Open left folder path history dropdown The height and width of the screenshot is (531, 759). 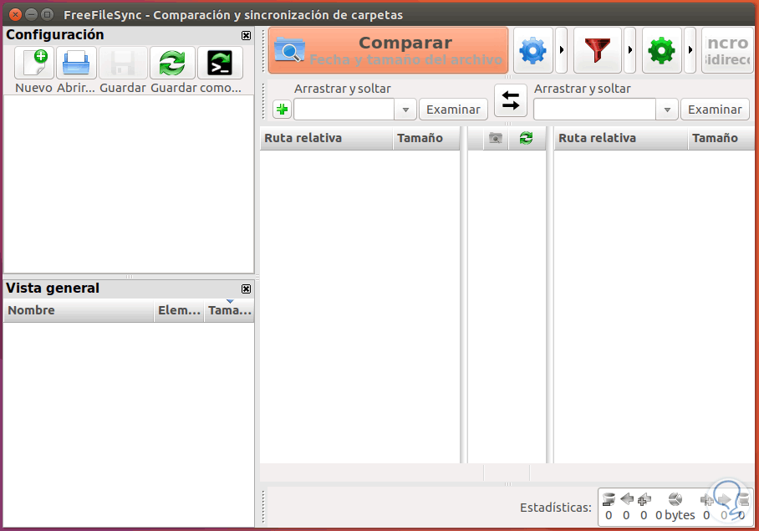pos(405,110)
